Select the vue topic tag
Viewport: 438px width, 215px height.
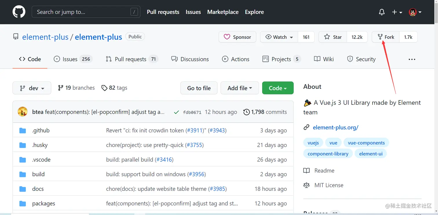pos(333,143)
